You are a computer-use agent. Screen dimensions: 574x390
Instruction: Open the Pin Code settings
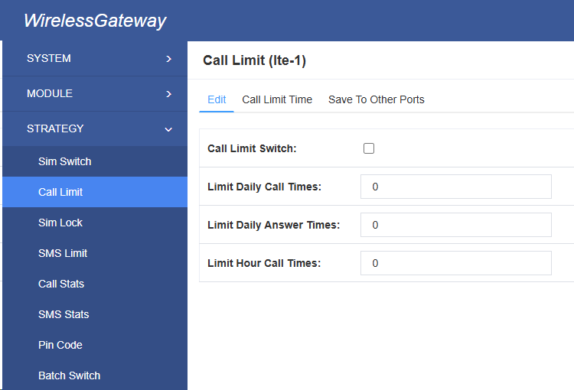pos(60,345)
